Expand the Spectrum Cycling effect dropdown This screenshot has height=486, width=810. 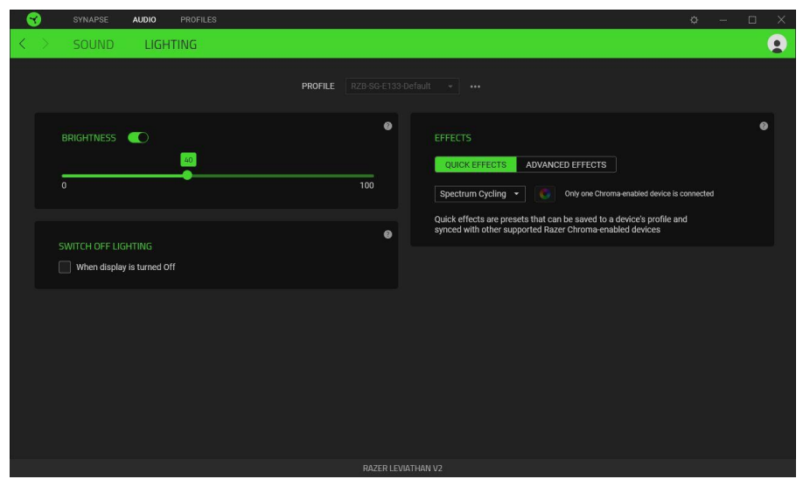[479, 194]
